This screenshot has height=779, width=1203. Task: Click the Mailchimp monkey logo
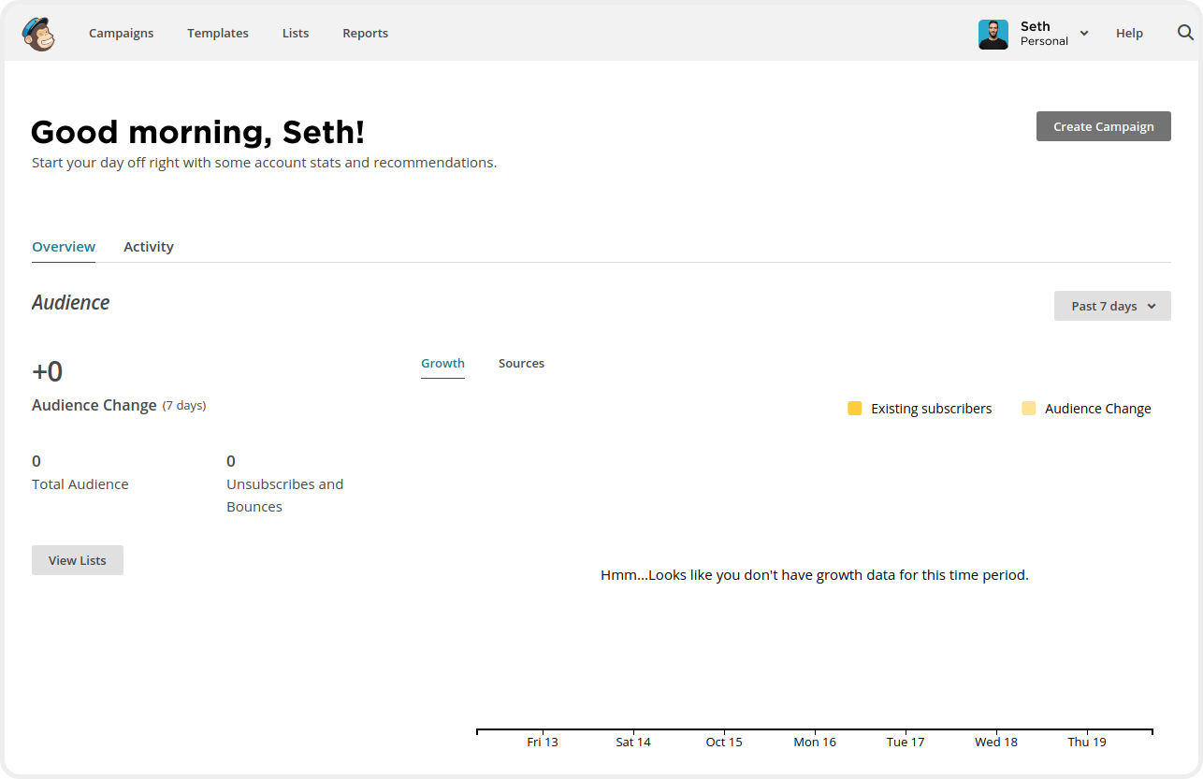click(38, 34)
